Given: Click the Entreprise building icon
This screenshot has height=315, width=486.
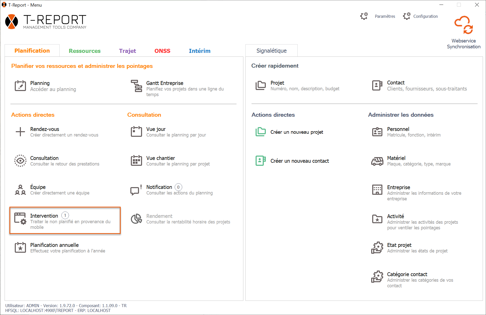Looking at the screenshot, I should (x=377, y=190).
